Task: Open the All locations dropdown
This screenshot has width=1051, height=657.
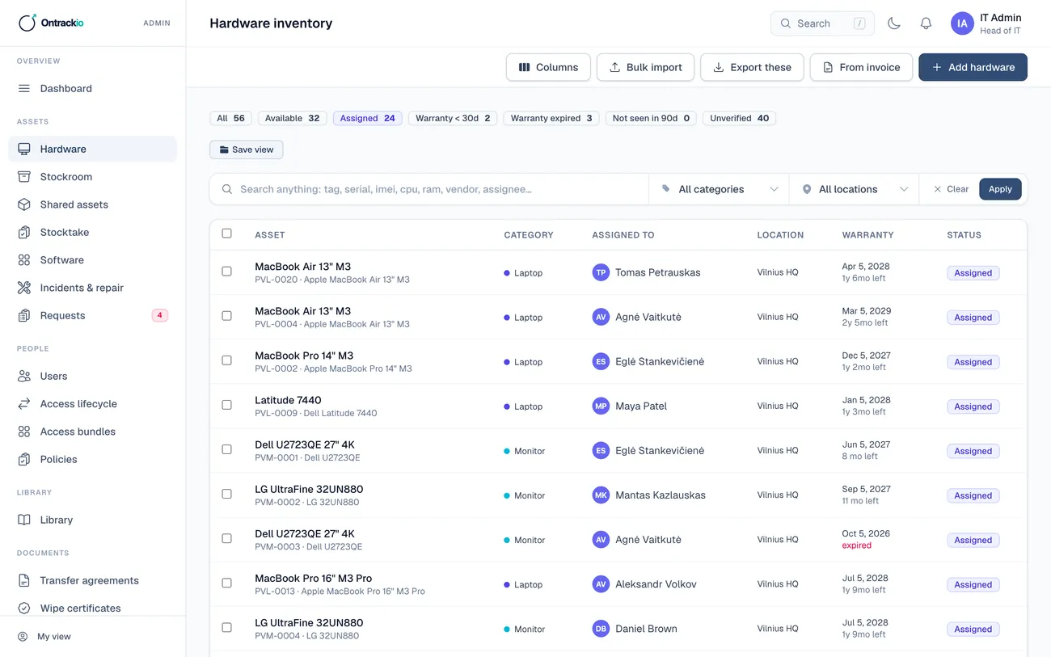Action: pyautogui.click(x=854, y=189)
